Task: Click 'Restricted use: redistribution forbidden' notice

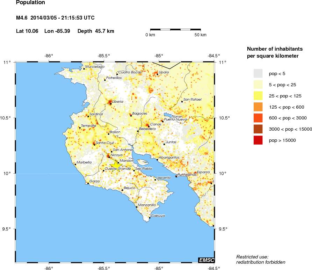Action: [261, 260]
